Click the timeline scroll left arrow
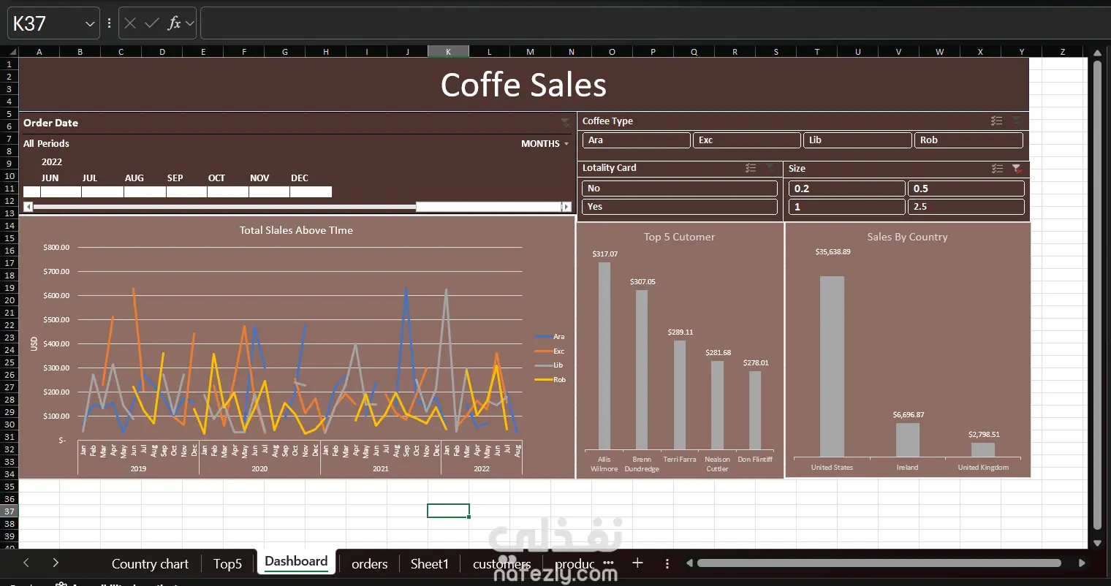Screen dimensions: 1111x586 (28, 207)
